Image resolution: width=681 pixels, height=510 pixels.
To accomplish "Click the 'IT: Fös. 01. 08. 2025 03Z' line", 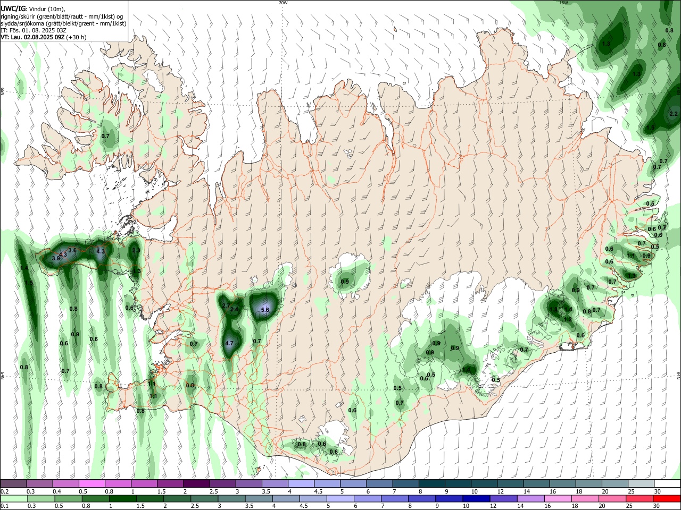I will pyautogui.click(x=33, y=30).
